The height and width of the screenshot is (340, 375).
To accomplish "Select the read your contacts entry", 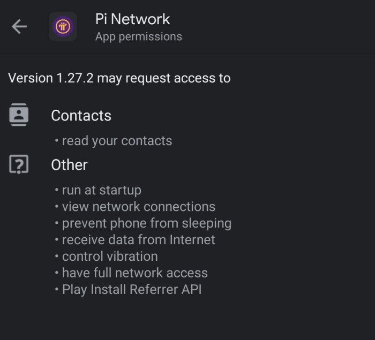I will click(x=117, y=141).
